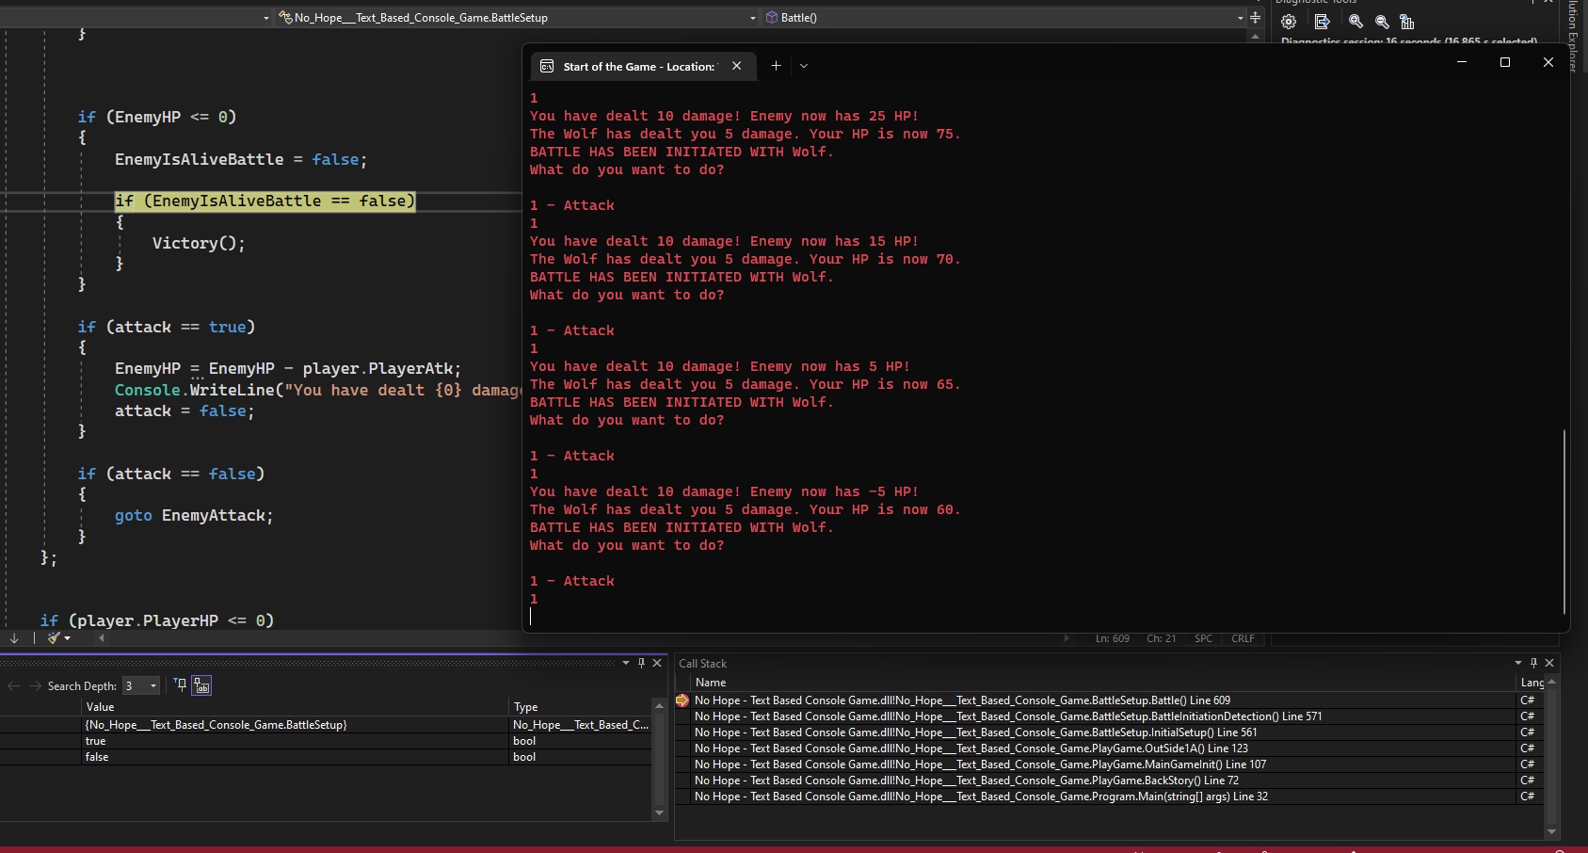Open the Call Stack window options dropdown

click(1518, 663)
